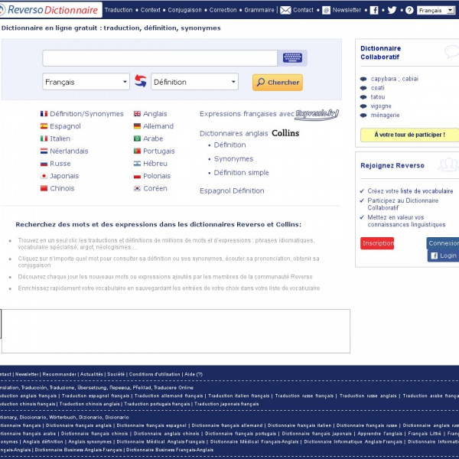Click the Contact envelope icon

tap(285, 10)
